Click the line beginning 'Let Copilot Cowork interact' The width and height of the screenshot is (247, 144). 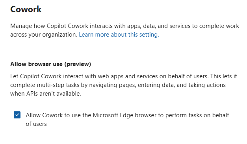pos(124,76)
